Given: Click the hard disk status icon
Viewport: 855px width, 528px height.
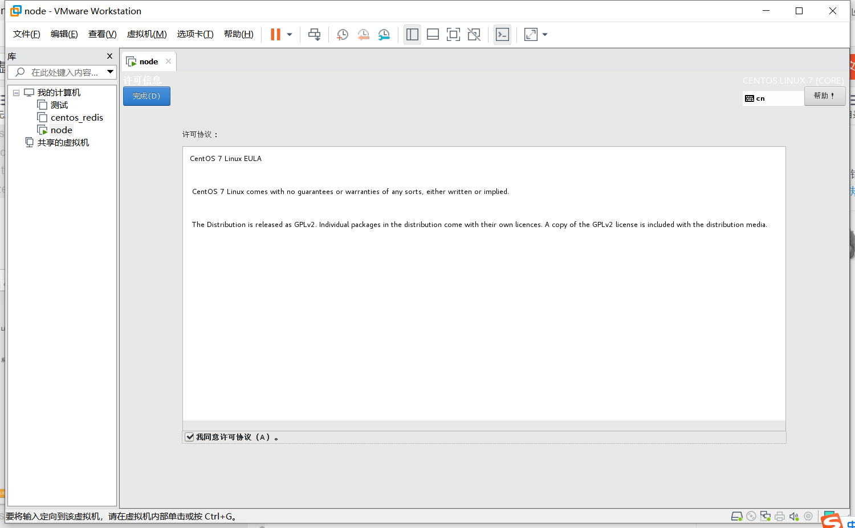Looking at the screenshot, I should coord(736,517).
